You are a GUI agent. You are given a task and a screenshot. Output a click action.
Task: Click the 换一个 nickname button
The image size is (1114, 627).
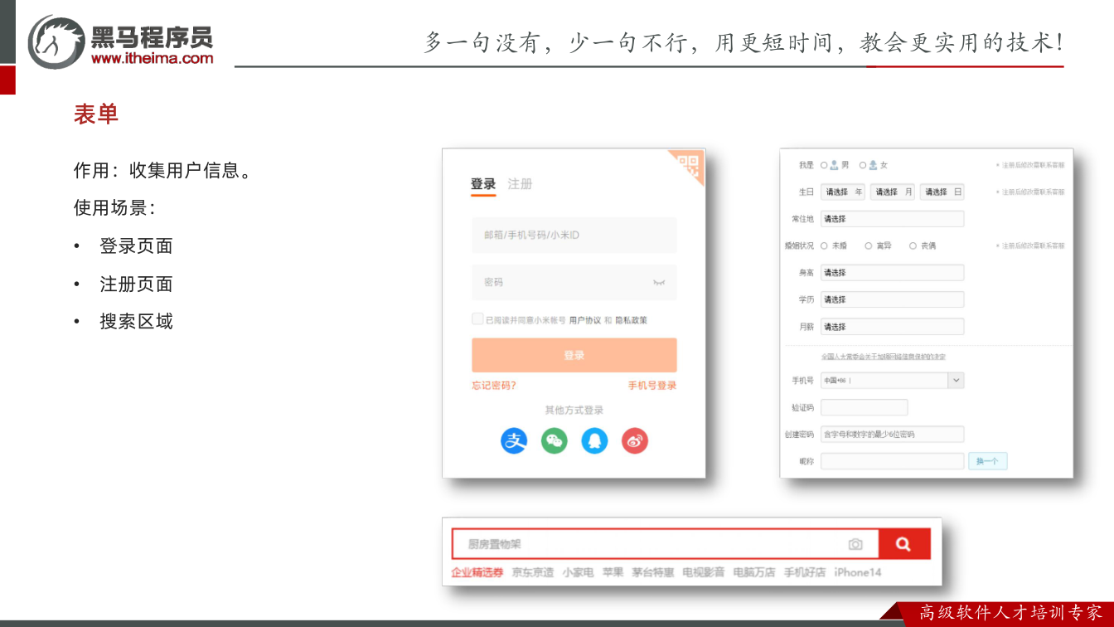click(988, 461)
